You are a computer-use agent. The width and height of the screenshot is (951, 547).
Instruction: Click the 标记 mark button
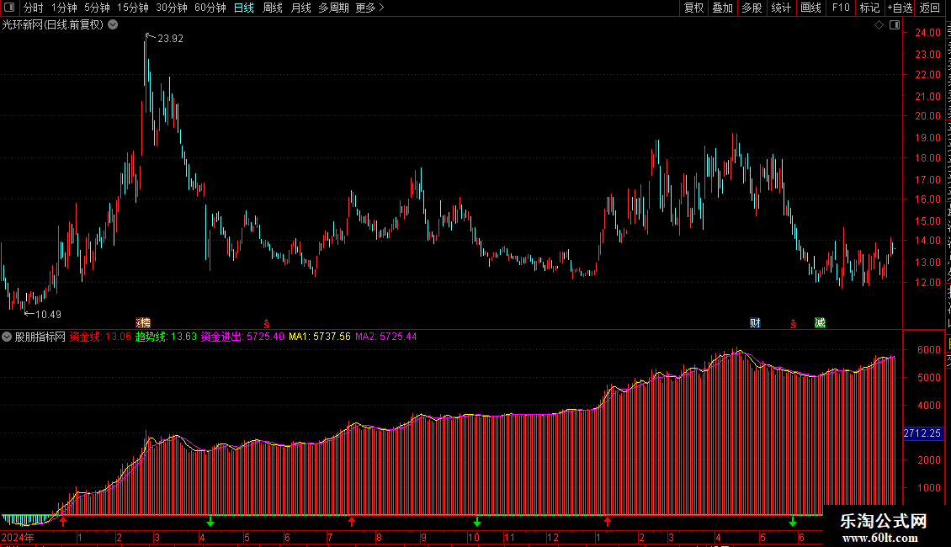[869, 8]
